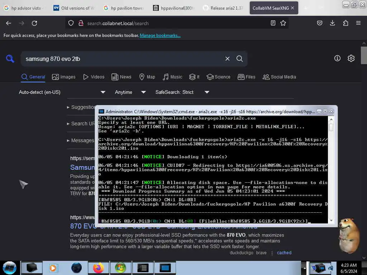Click the Windows Start orb
The height and width of the screenshot is (275, 367).
[10, 268]
